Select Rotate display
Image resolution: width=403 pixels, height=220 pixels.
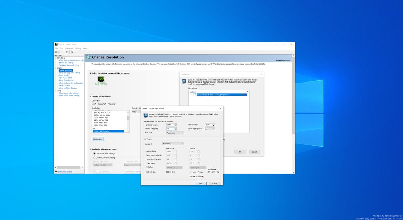(64, 75)
